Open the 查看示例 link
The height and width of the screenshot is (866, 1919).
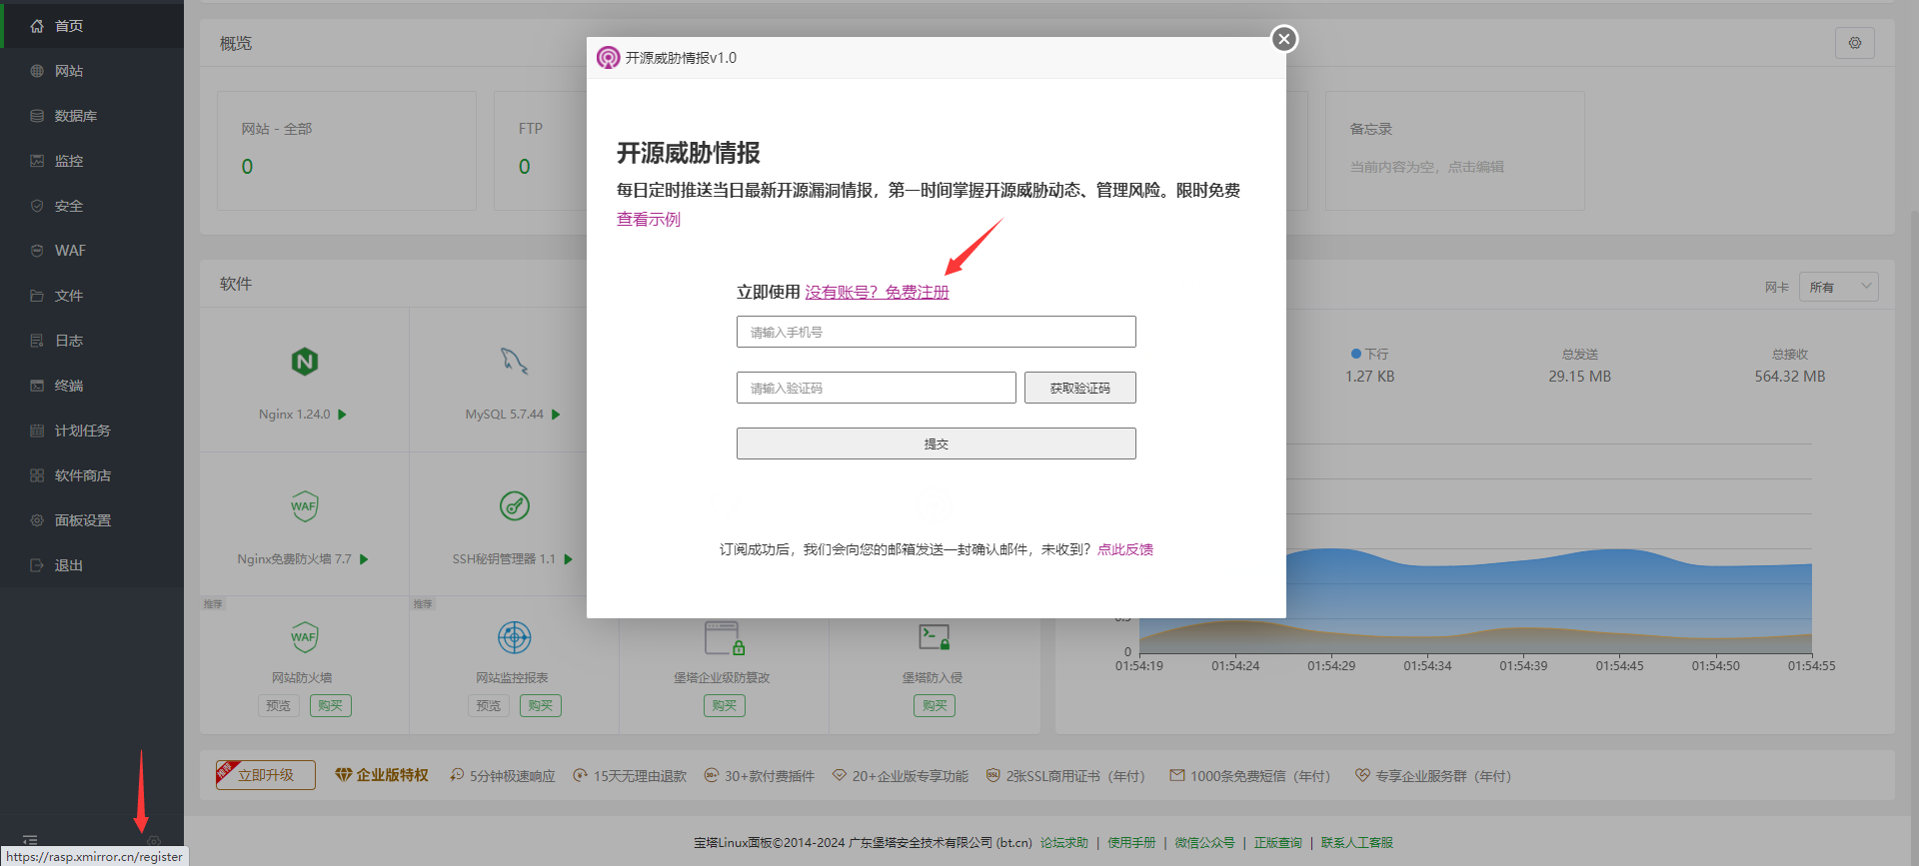649,220
